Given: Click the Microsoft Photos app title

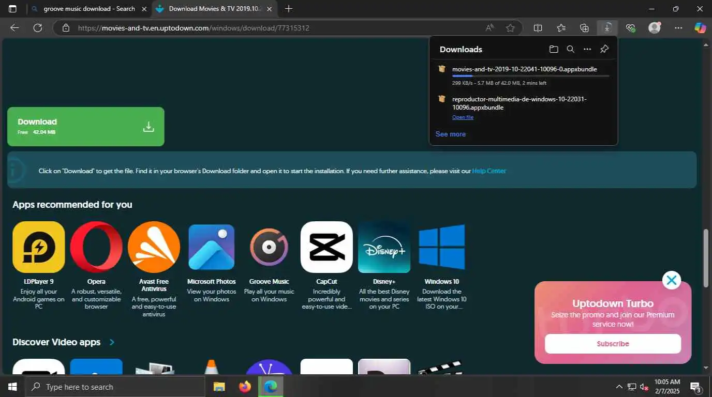Looking at the screenshot, I should (x=211, y=282).
